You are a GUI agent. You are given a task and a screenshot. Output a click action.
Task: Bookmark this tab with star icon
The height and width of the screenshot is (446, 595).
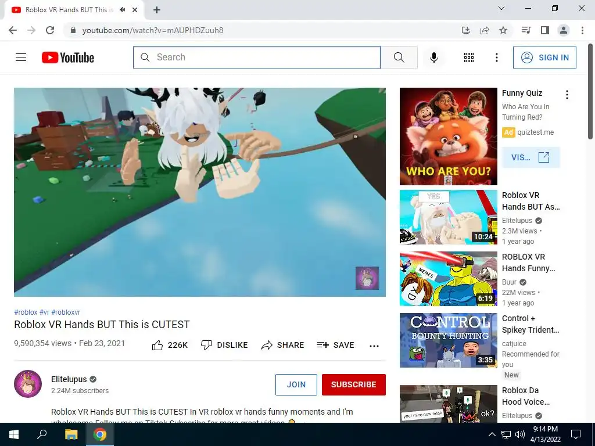(x=503, y=30)
